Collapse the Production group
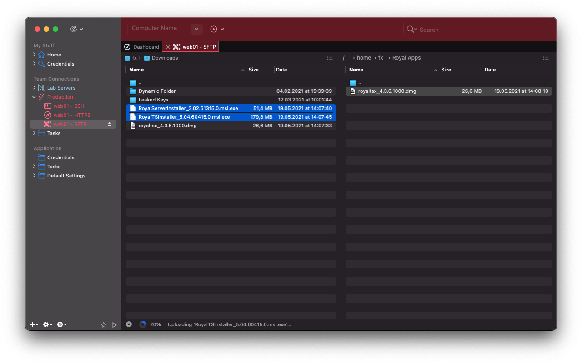 (x=33, y=96)
